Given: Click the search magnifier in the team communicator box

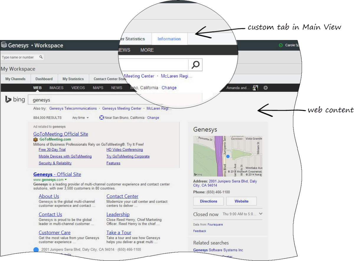Looking at the screenshot, I should (x=41, y=57).
